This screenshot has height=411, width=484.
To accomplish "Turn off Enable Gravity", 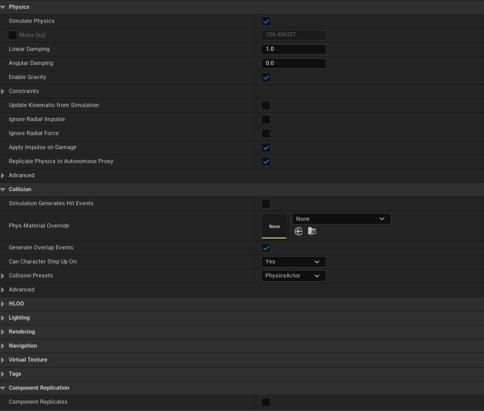I will pos(266,77).
